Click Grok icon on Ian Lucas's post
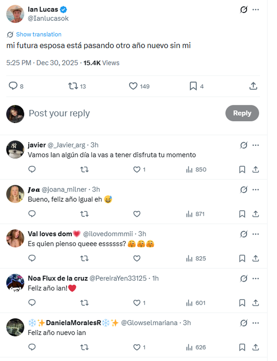Viewport: 277px width, 361px height. [x=244, y=10]
